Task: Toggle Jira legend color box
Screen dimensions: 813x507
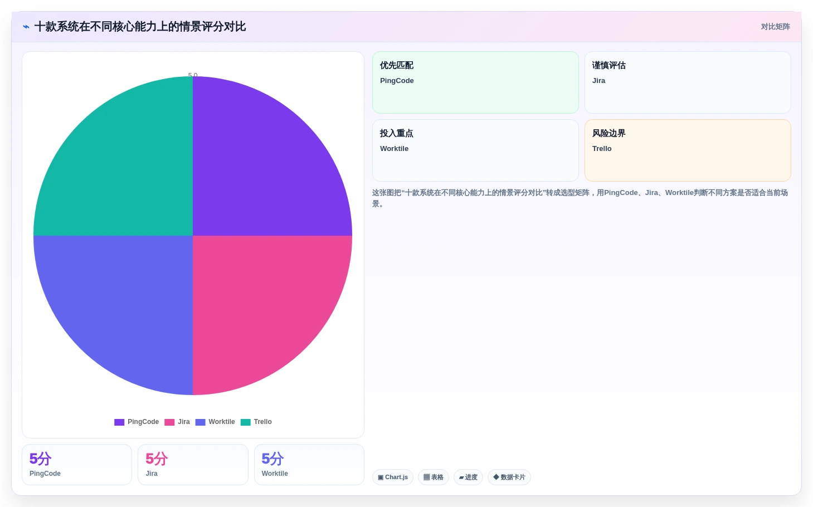Action: point(169,422)
